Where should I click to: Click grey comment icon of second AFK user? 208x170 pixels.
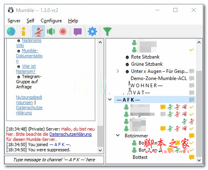pos(163,114)
